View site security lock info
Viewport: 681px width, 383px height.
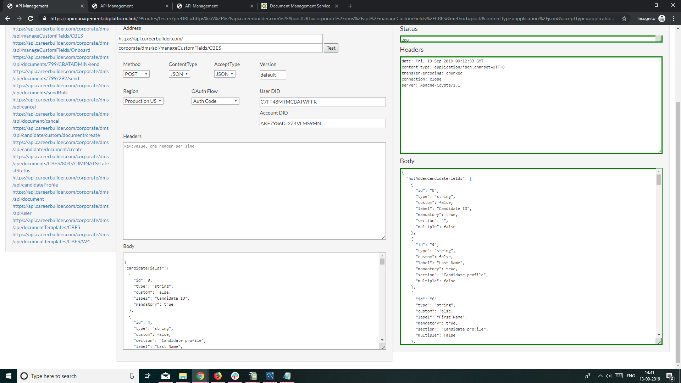pos(44,18)
